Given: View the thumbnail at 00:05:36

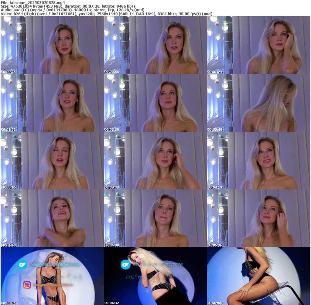Looking at the screenshot, I should (259, 218).
